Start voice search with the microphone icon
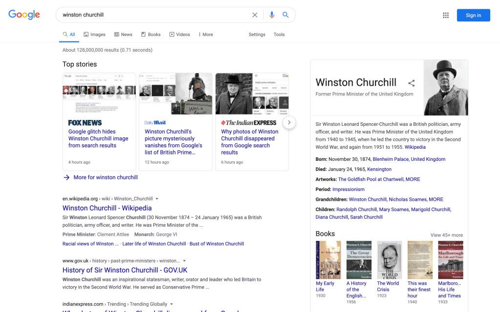 click(271, 15)
